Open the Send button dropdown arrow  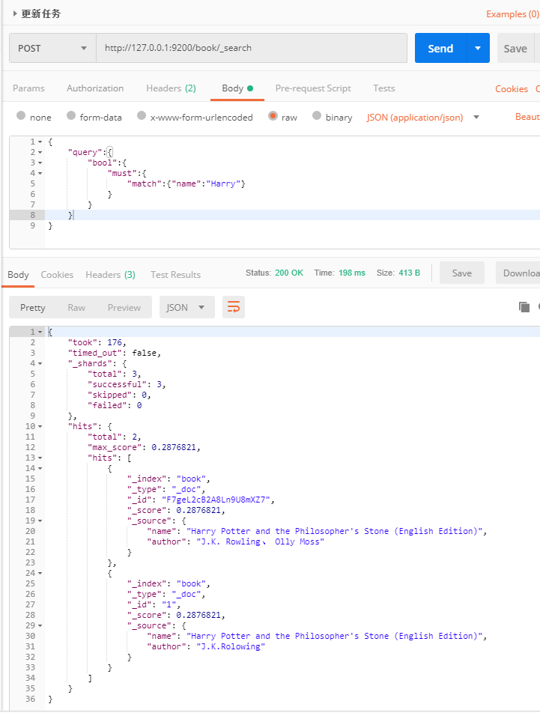click(478, 48)
